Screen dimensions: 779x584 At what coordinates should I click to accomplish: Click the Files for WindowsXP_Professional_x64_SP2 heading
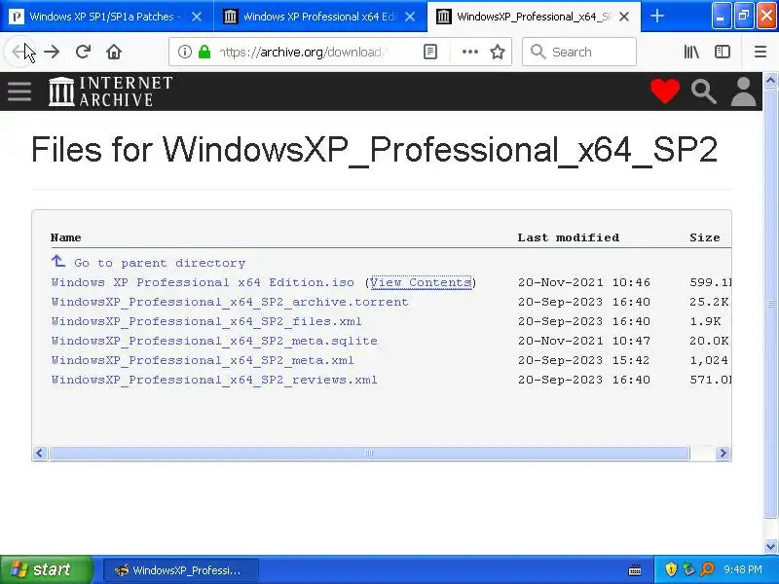(x=374, y=149)
